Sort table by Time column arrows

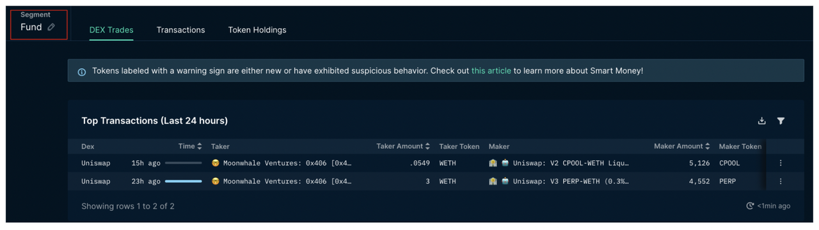click(200, 146)
